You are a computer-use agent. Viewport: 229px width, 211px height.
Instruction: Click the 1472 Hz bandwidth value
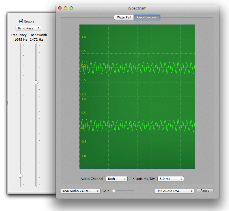click(36, 39)
